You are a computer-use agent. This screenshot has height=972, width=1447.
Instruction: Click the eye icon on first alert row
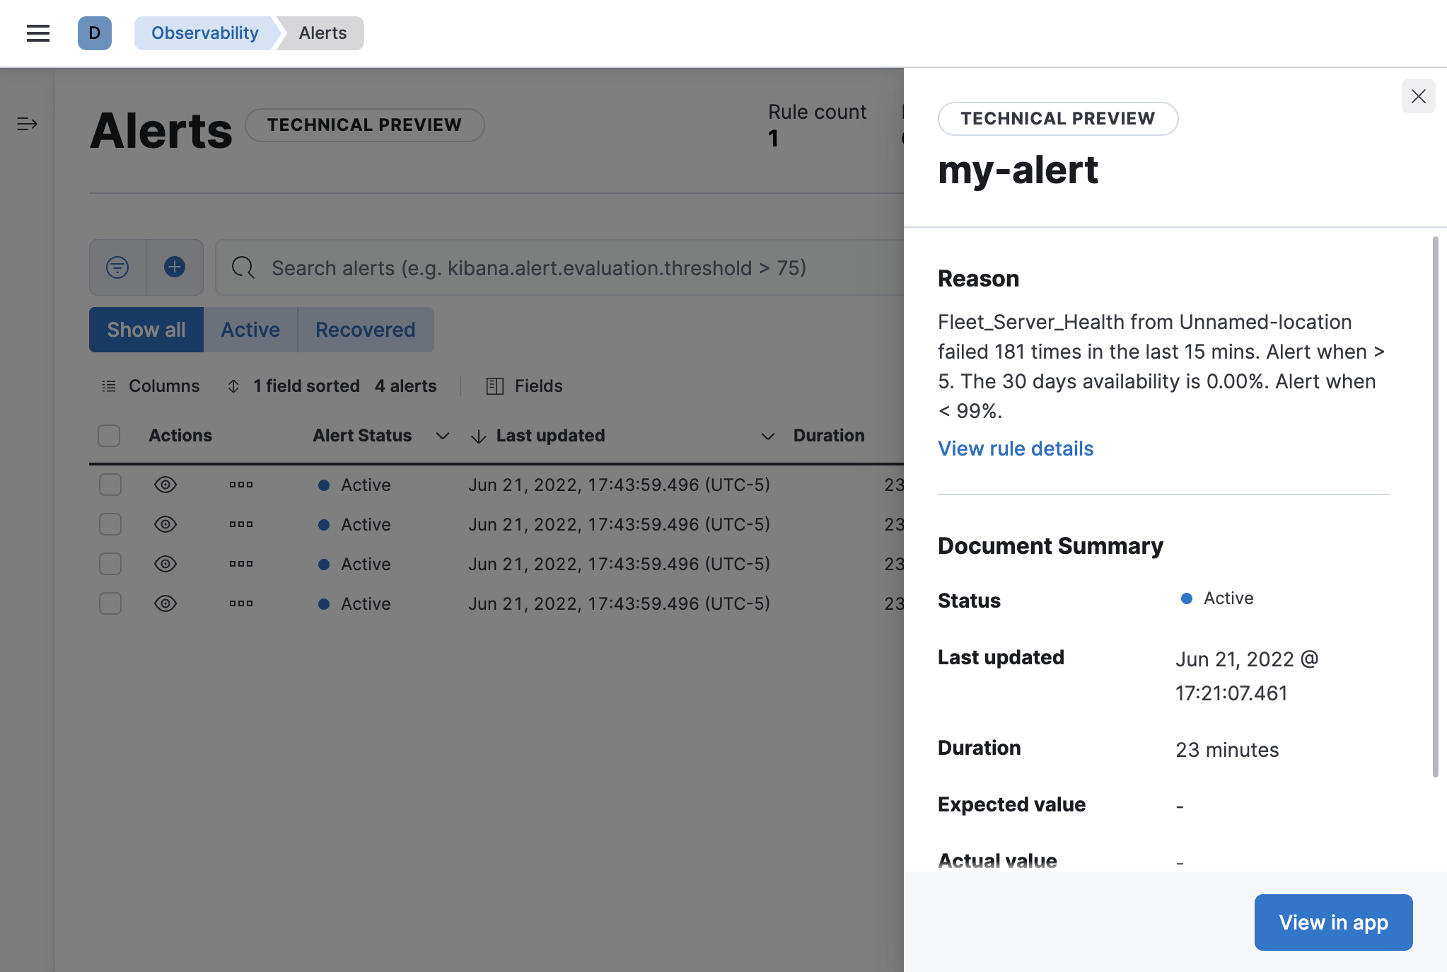[165, 484]
